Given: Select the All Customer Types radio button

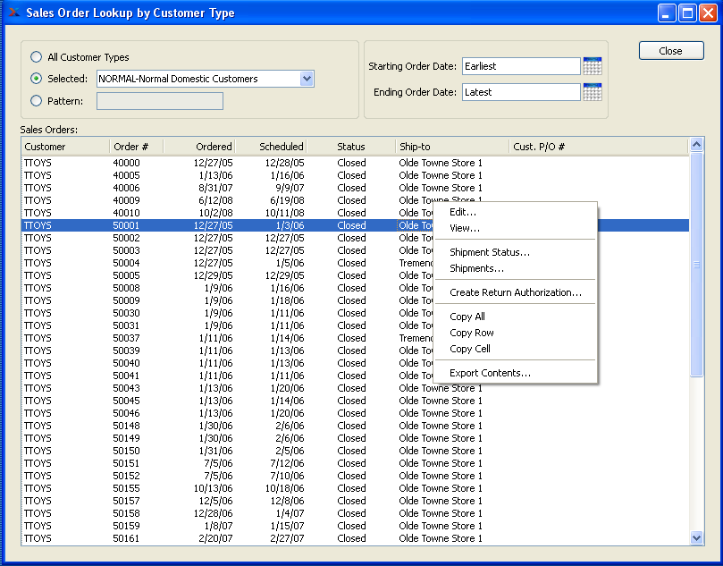Looking at the screenshot, I should (x=37, y=57).
